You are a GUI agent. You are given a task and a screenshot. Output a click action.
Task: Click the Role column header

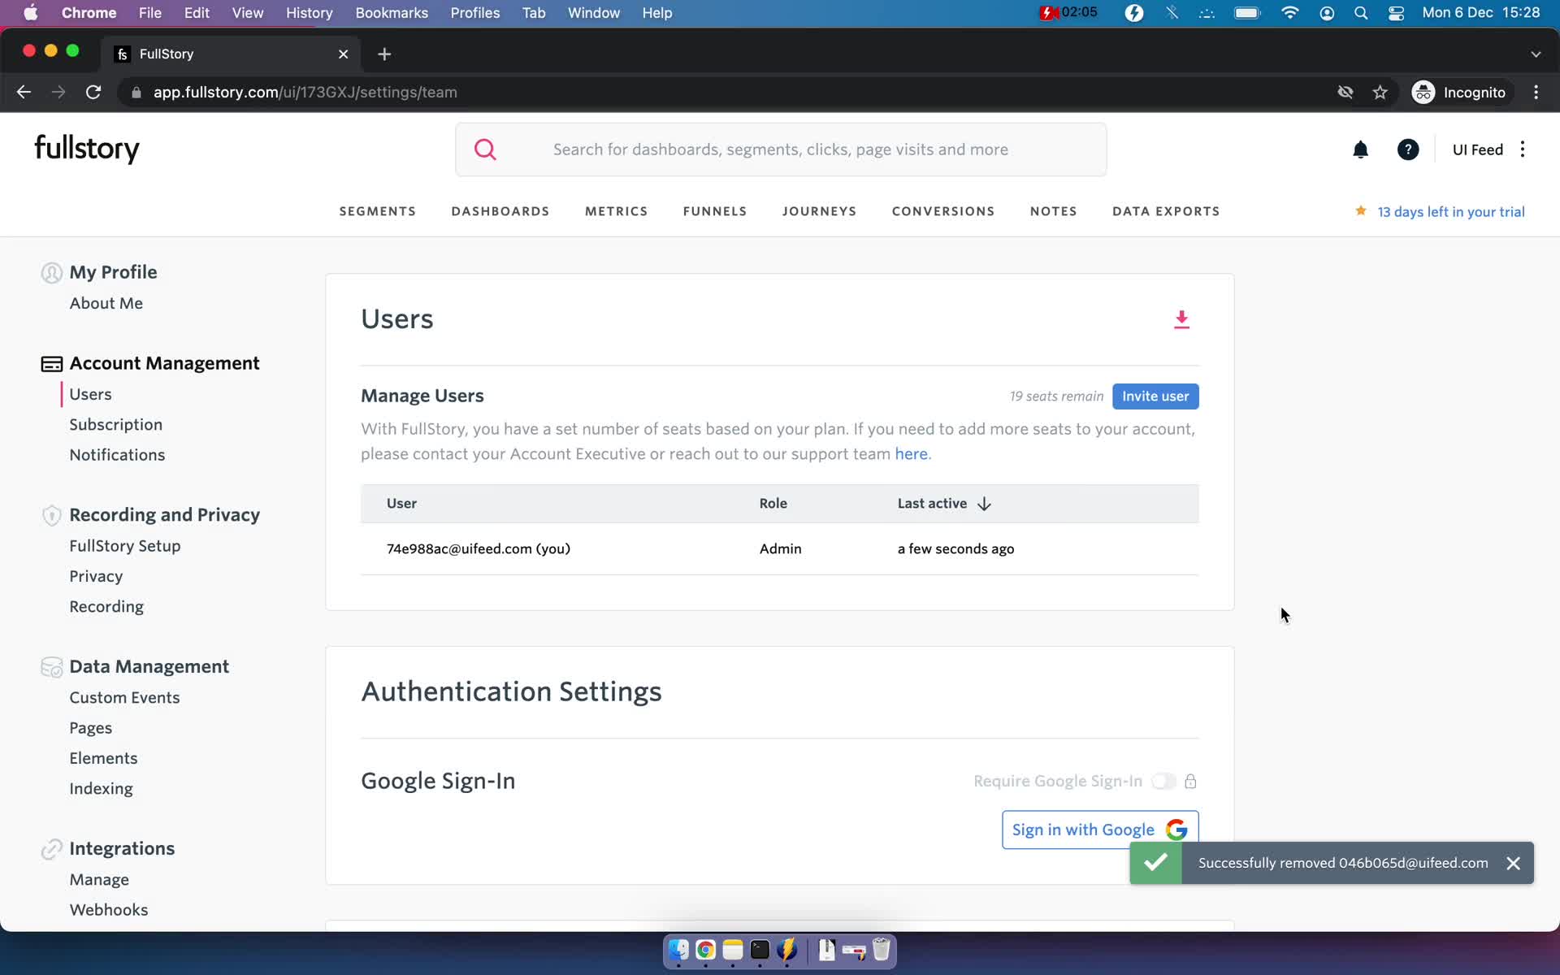point(773,504)
